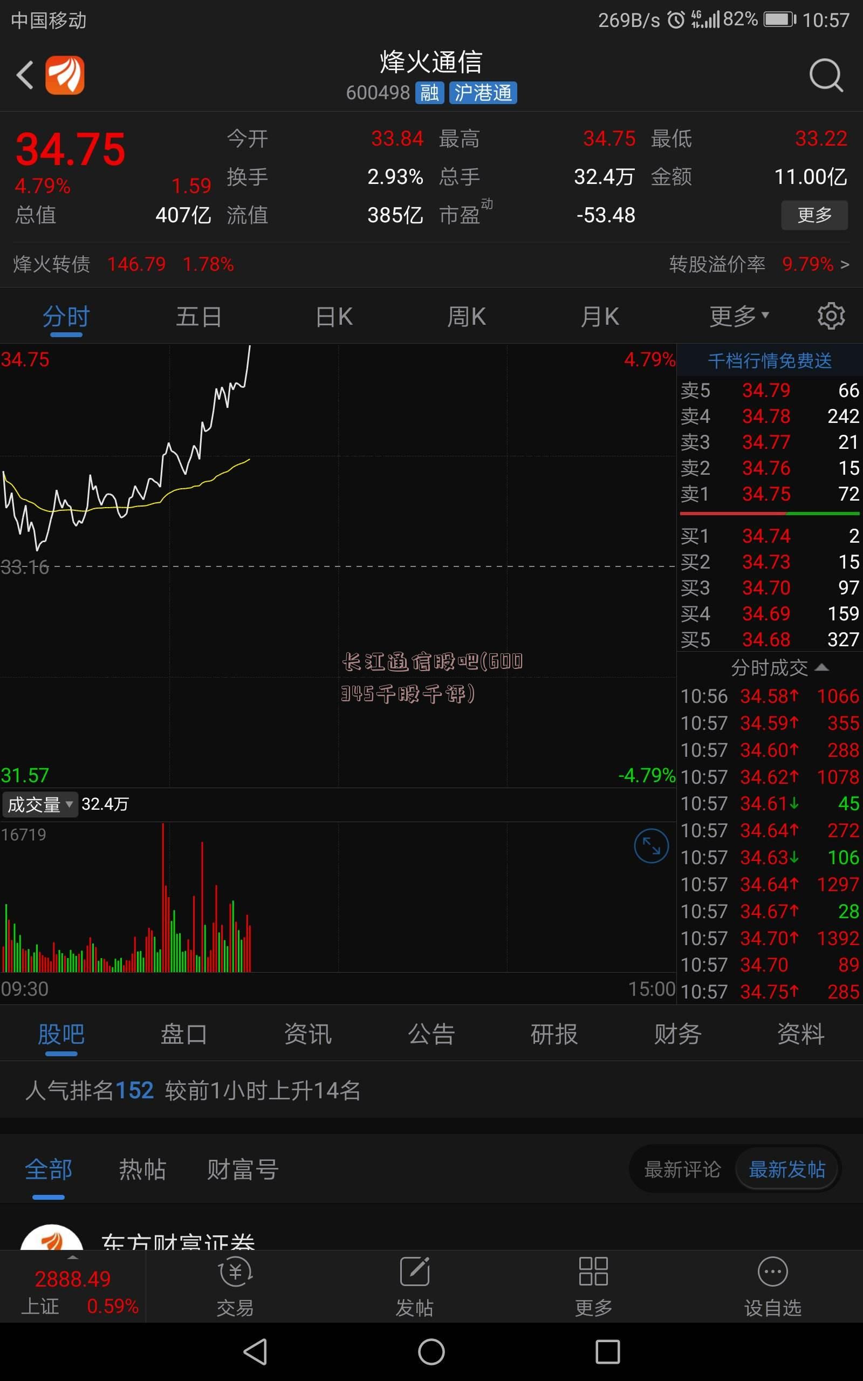The image size is (863, 1381).
Task: Select the 财富号 posts filter
Action: 243,1170
